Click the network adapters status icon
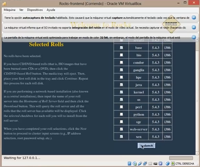Viewport: 200px width, 167px height. [x=145, y=164]
